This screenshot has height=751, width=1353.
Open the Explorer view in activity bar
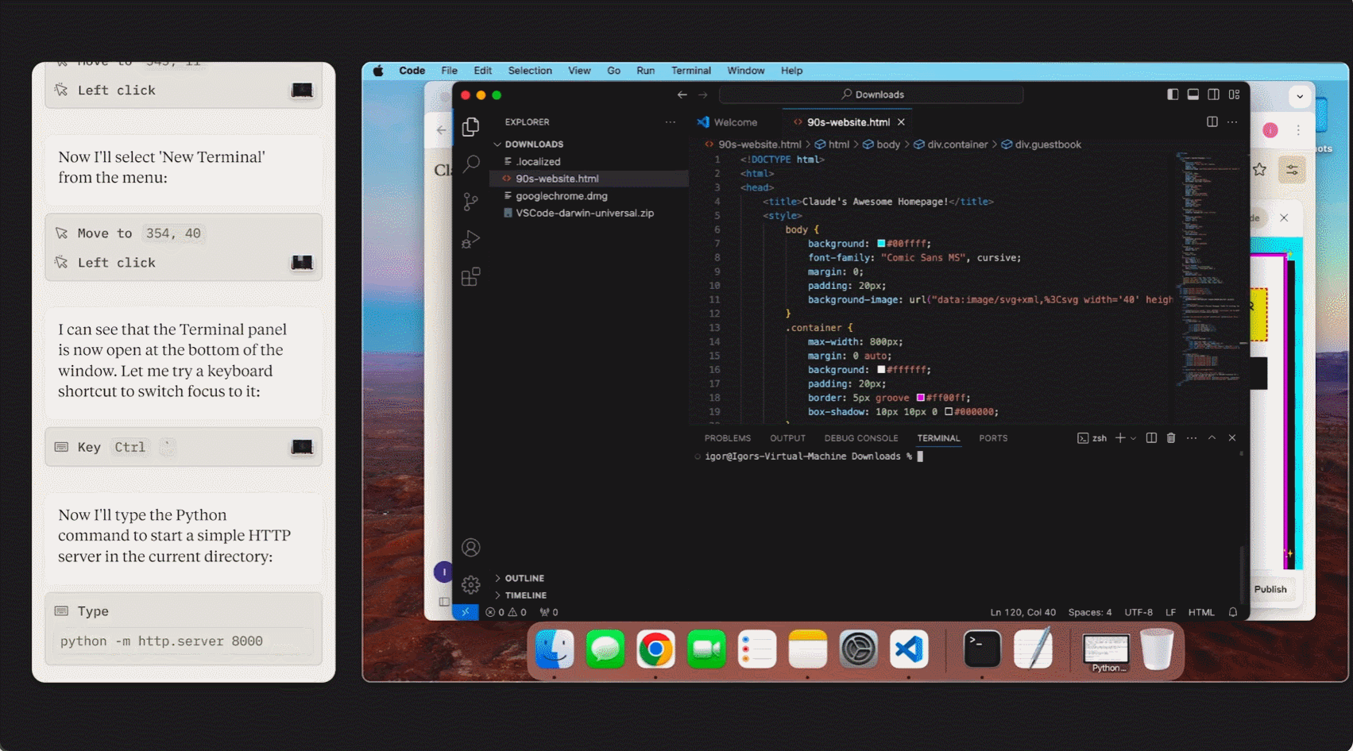[470, 127]
